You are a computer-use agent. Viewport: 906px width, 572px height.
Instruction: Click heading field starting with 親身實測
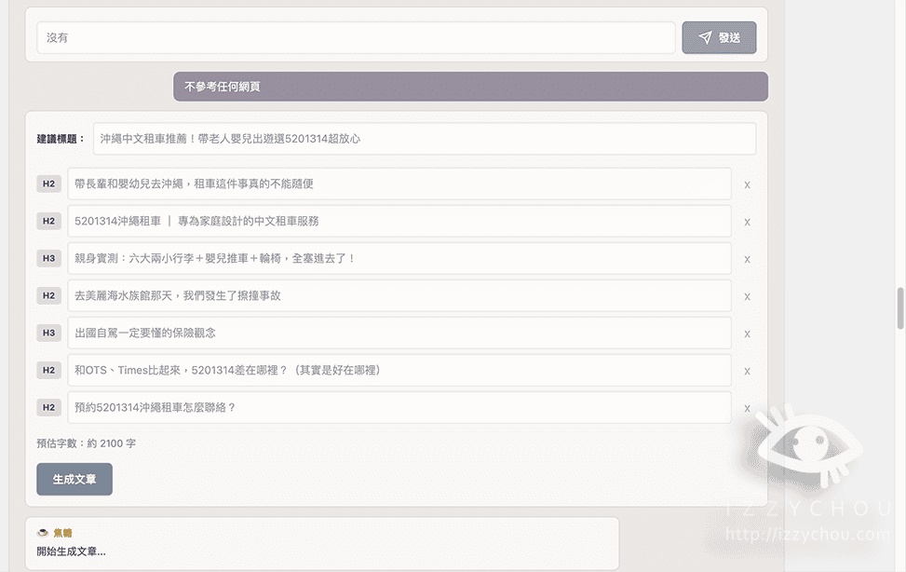tap(399, 259)
